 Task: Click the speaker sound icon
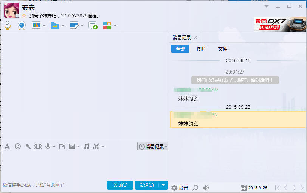click(206, 188)
